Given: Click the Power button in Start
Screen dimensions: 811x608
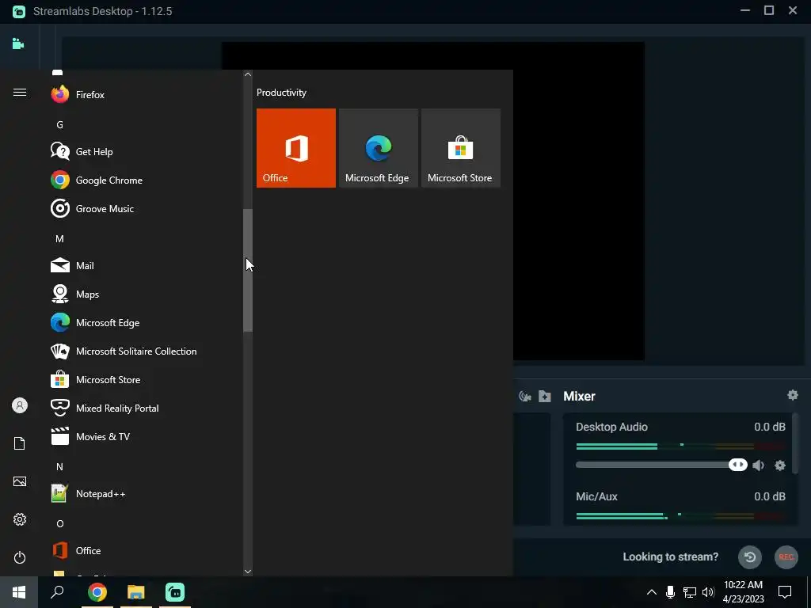Looking at the screenshot, I should (x=20, y=557).
